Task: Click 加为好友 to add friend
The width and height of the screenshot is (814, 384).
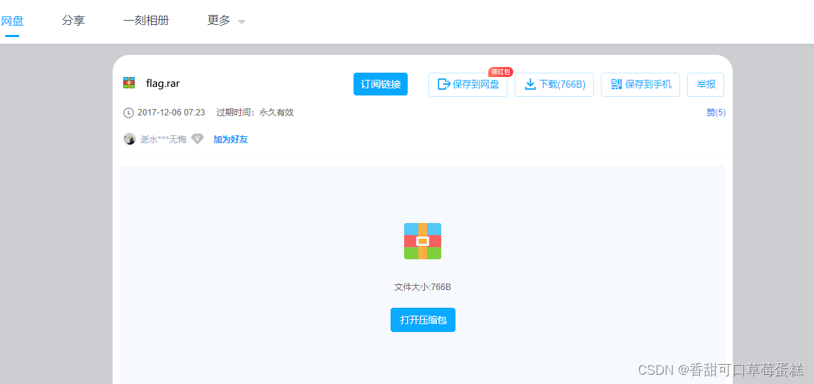Action: pyautogui.click(x=230, y=139)
